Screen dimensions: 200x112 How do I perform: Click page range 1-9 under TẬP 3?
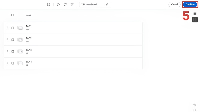pyautogui.click(x=27, y=53)
